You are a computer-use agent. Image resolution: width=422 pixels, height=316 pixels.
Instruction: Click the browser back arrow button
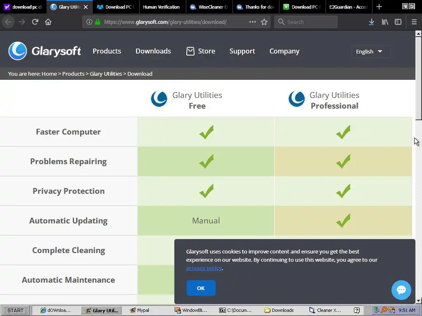click(x=8, y=22)
